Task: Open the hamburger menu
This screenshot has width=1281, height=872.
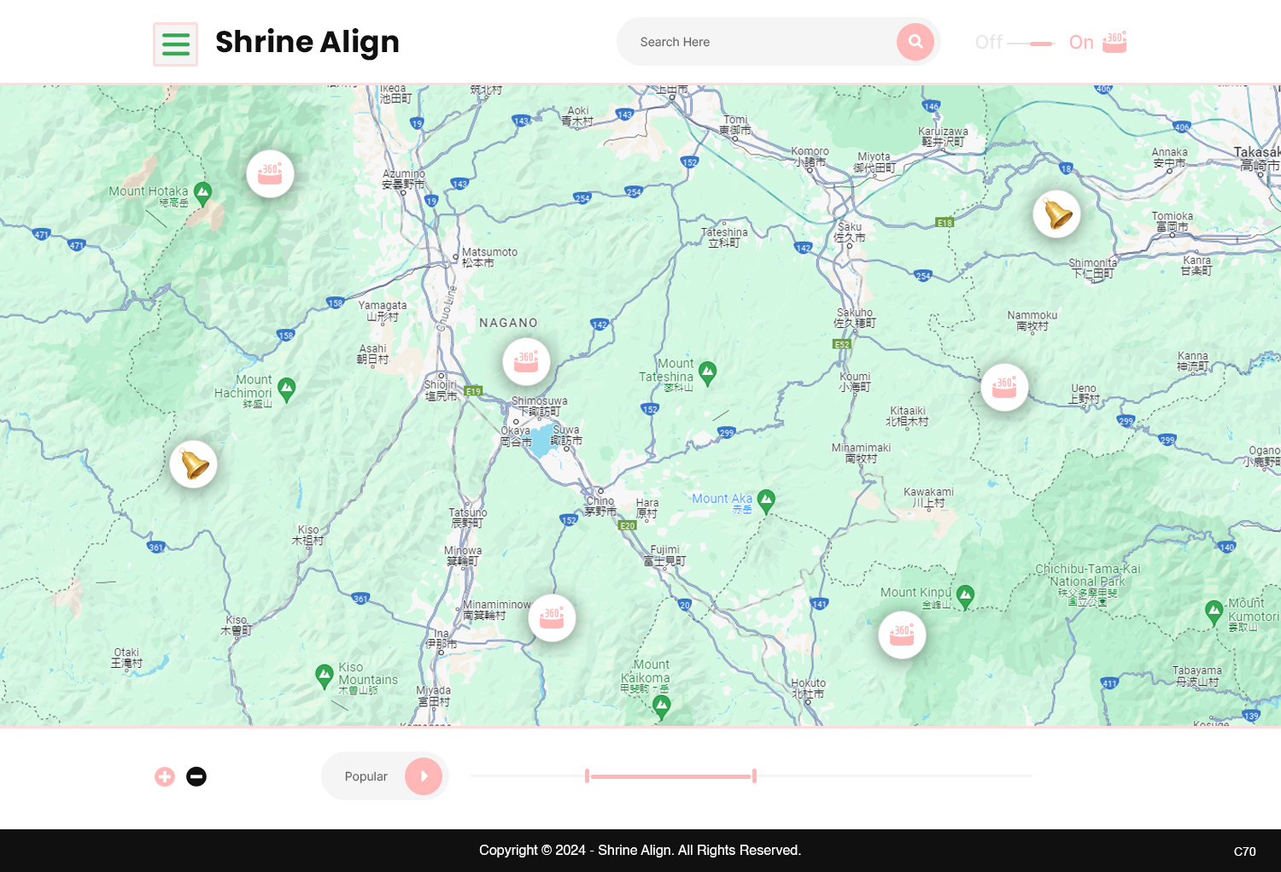Action: pyautogui.click(x=175, y=44)
